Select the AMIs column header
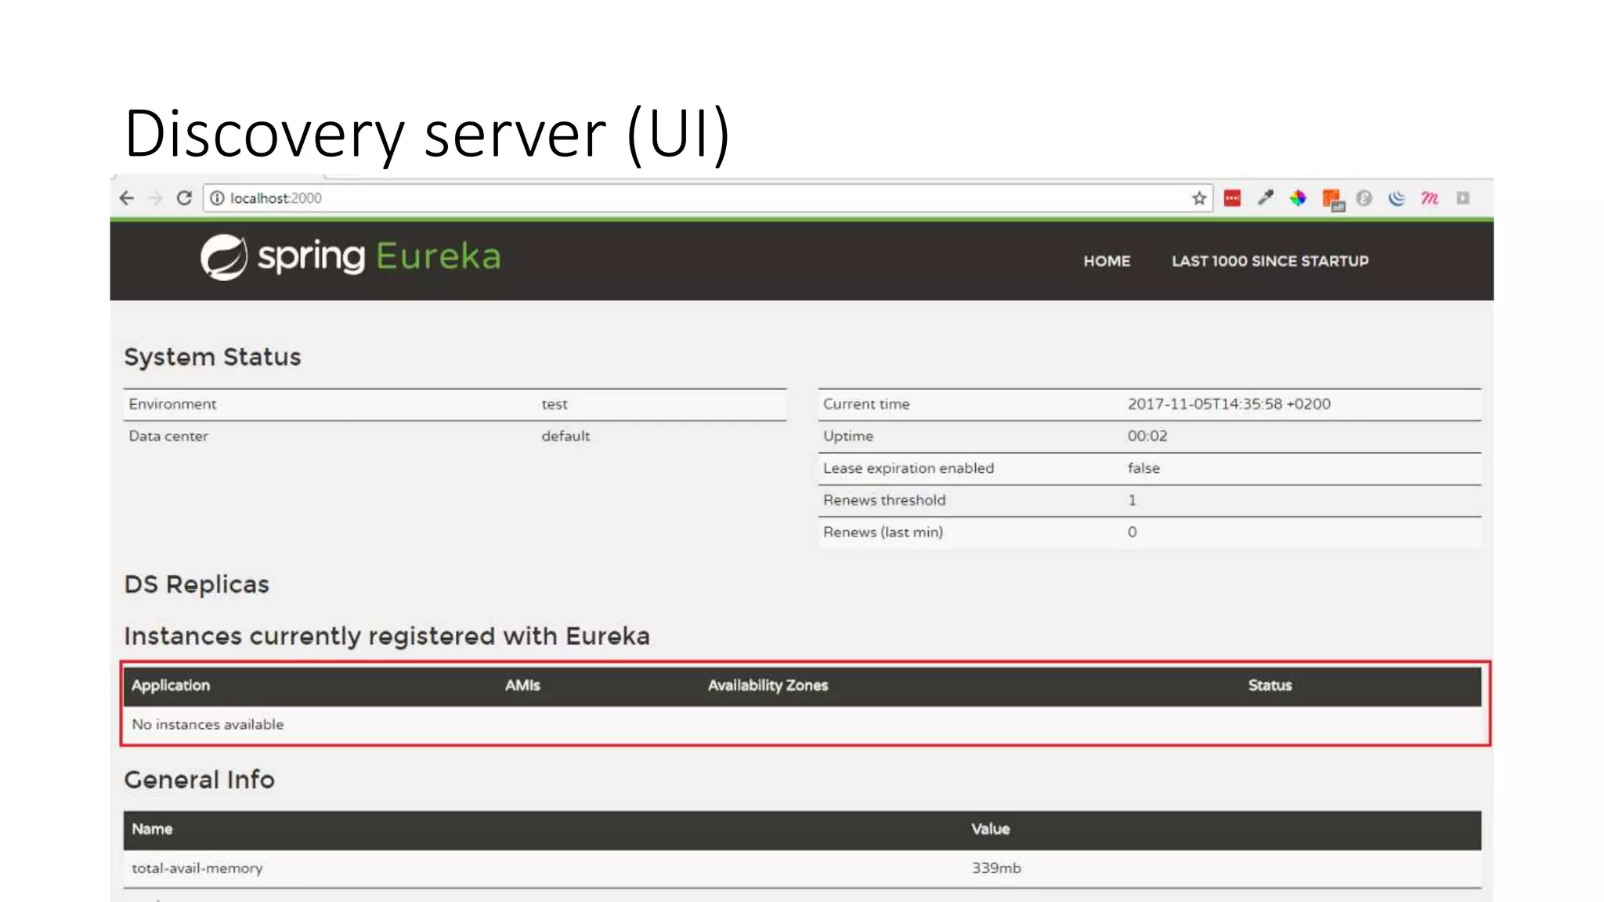Image resolution: width=1604 pixels, height=902 pixels. (x=522, y=685)
